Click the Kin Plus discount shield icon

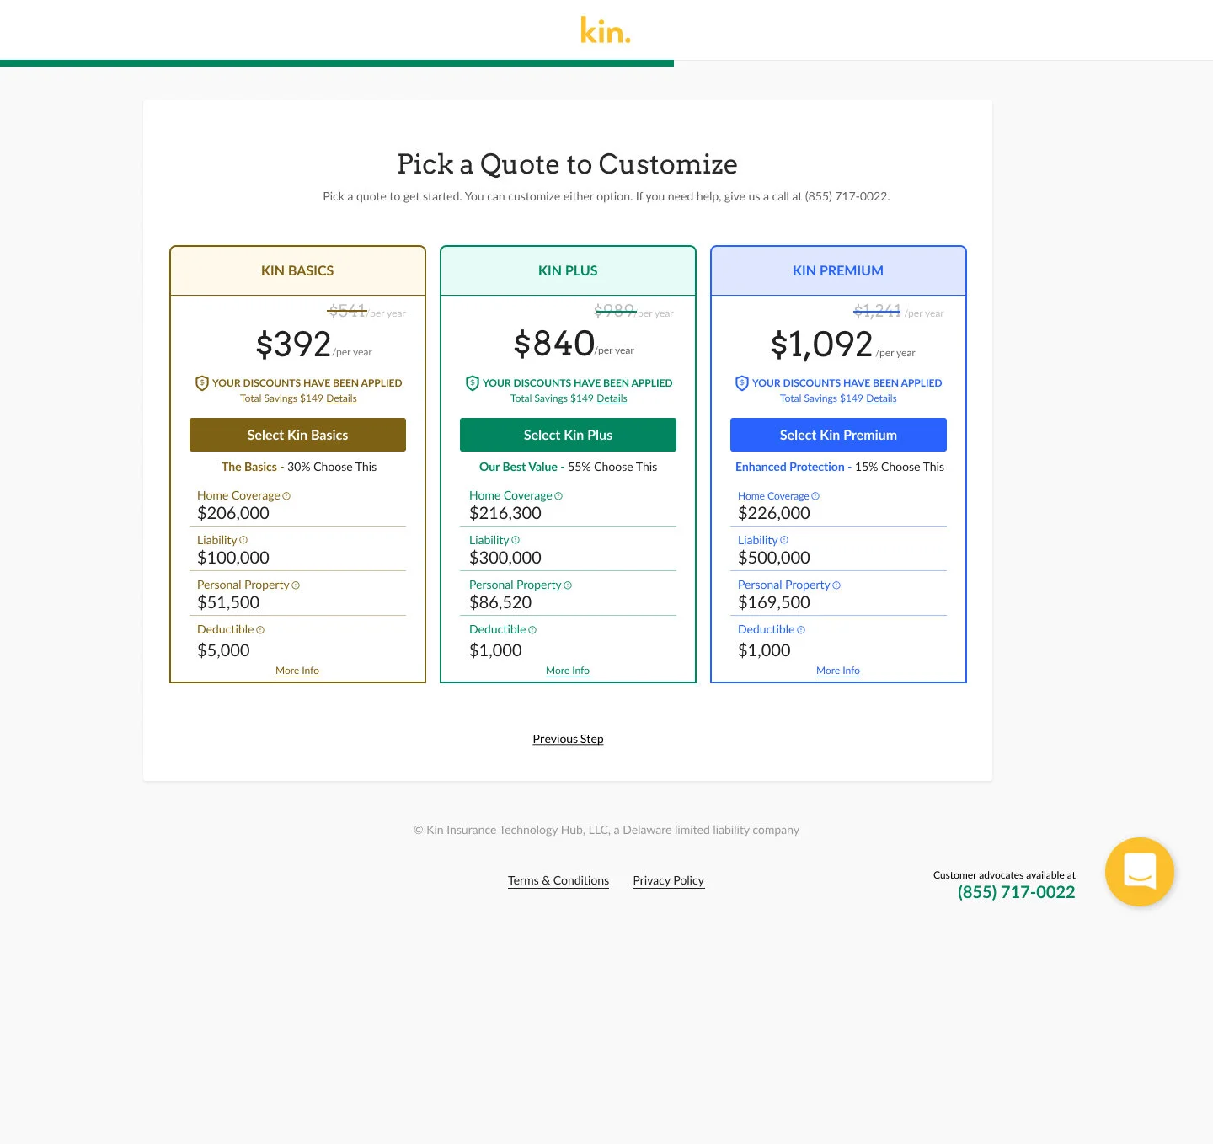[x=473, y=383]
